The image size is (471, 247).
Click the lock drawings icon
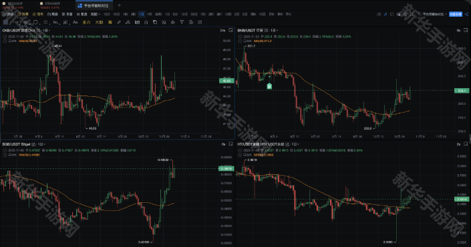click(146, 22)
